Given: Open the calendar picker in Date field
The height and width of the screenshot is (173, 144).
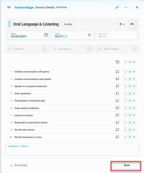Looking at the screenshot, I should (x=46, y=35).
